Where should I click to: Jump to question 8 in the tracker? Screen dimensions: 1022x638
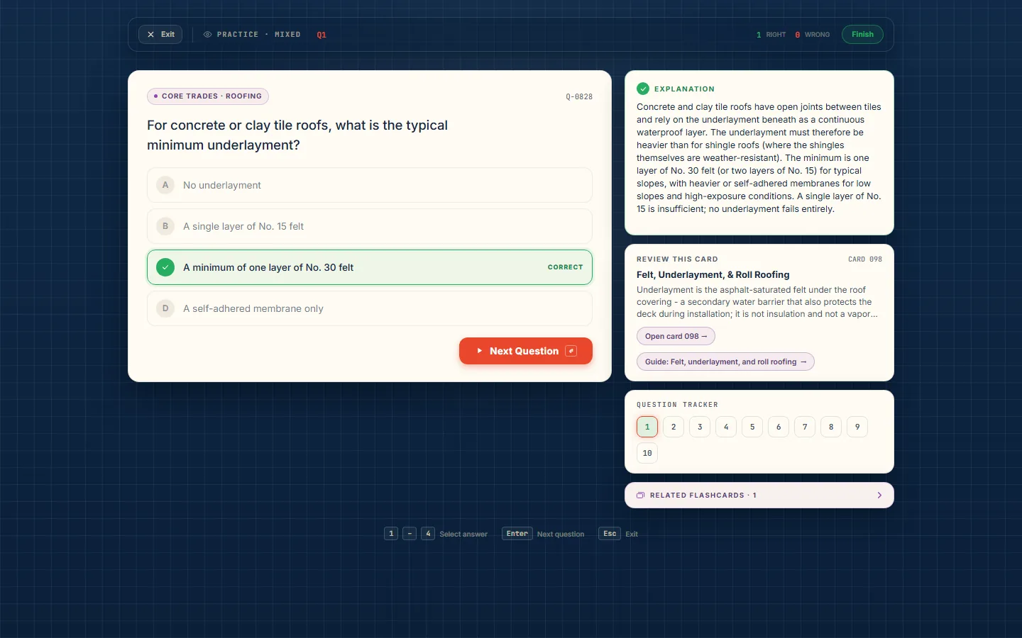[831, 427]
